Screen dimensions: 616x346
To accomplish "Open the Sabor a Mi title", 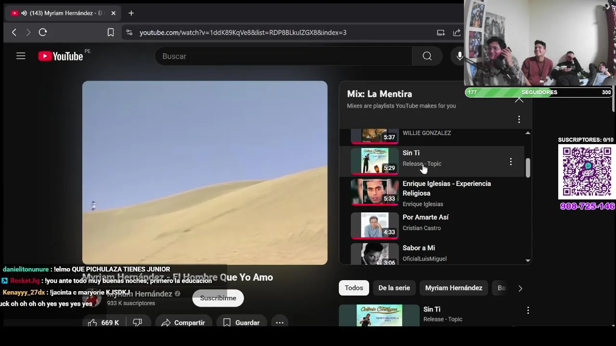I will [x=419, y=248].
